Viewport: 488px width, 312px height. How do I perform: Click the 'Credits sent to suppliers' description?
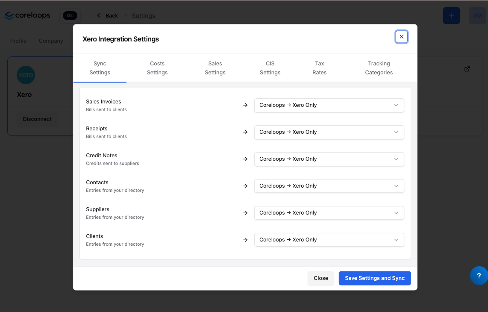pos(112,163)
